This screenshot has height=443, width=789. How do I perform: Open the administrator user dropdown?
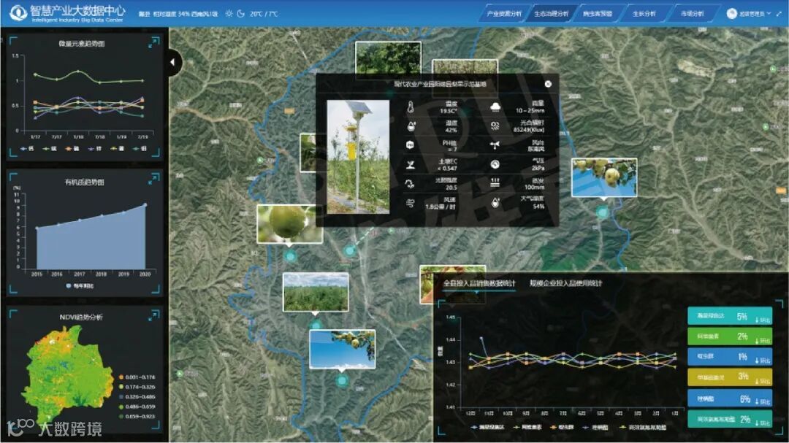pyautogui.click(x=755, y=14)
